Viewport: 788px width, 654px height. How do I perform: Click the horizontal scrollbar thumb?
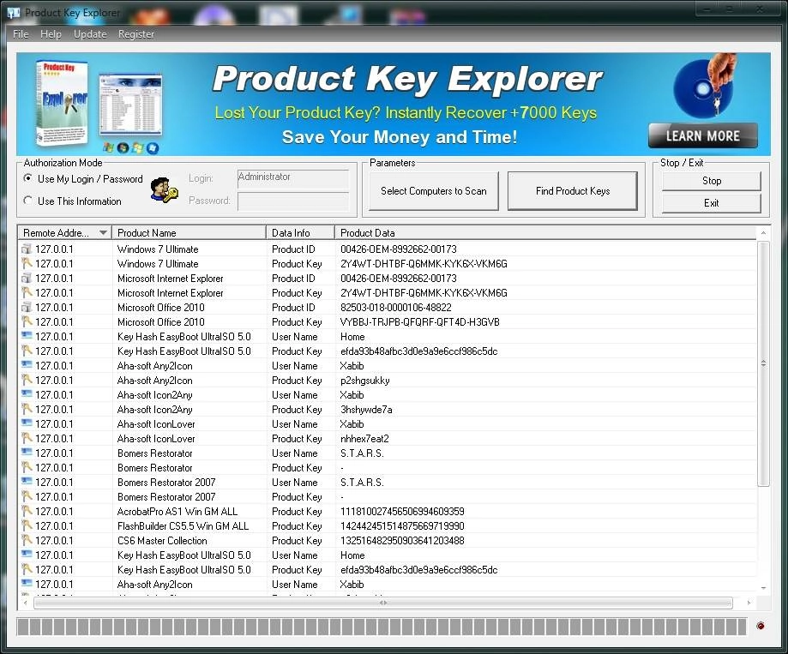tap(383, 603)
